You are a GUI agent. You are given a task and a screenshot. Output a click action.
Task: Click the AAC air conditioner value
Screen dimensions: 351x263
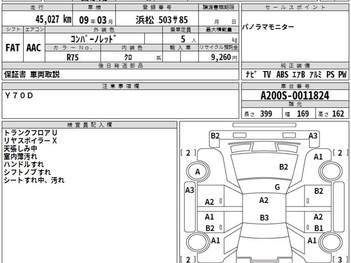coord(34,48)
